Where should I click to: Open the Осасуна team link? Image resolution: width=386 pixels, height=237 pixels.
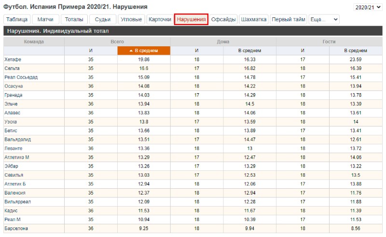14,86
